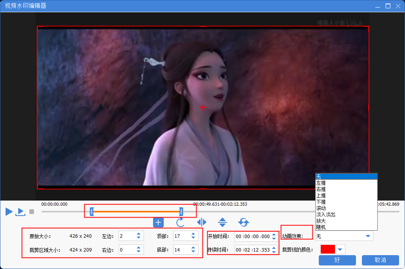Increase the 右边 crop value
The width and height of the screenshot is (405, 269).
coord(139,248)
